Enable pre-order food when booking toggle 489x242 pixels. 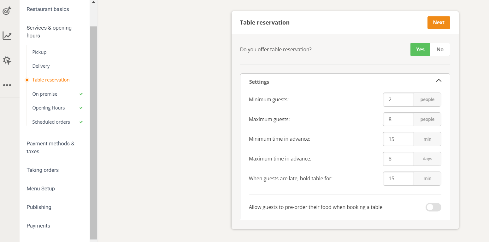(x=433, y=207)
